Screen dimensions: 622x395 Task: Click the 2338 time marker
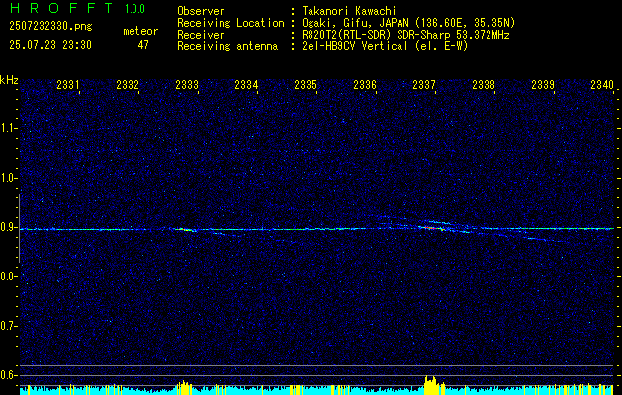[x=484, y=85]
